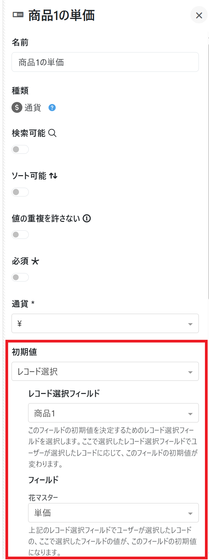The width and height of the screenshot is (209, 560).
Task: Close the 商品1の単価 field settings panel
Action: point(199,15)
